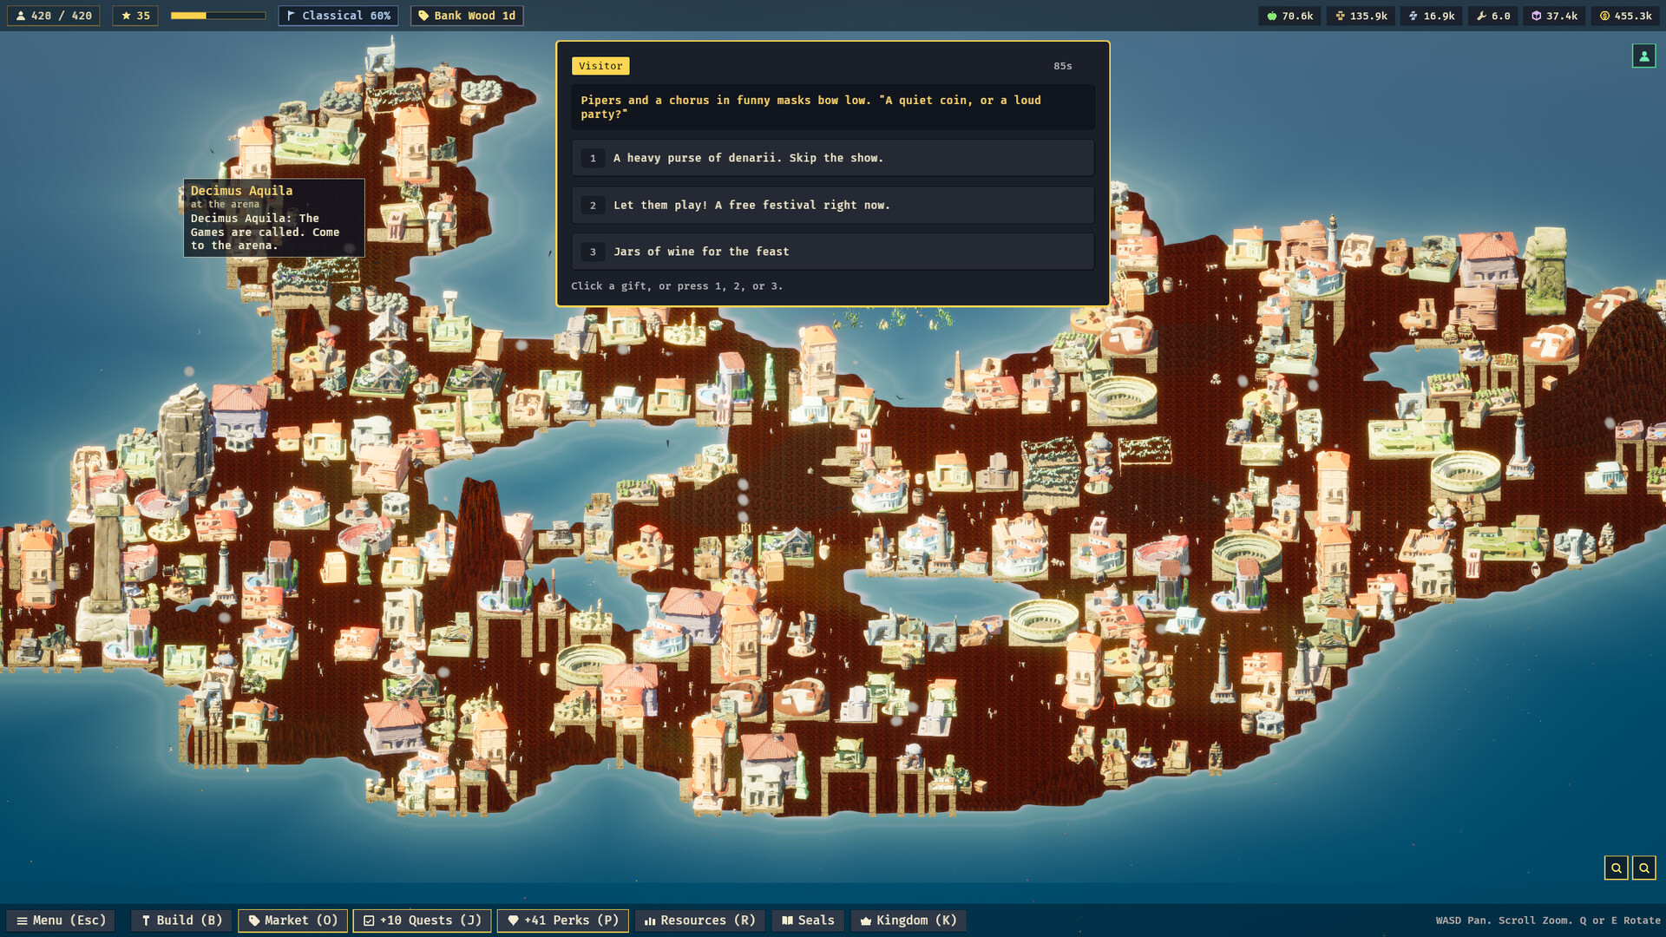Open the Menu (Esc) button
The image size is (1666, 937).
tap(61, 921)
